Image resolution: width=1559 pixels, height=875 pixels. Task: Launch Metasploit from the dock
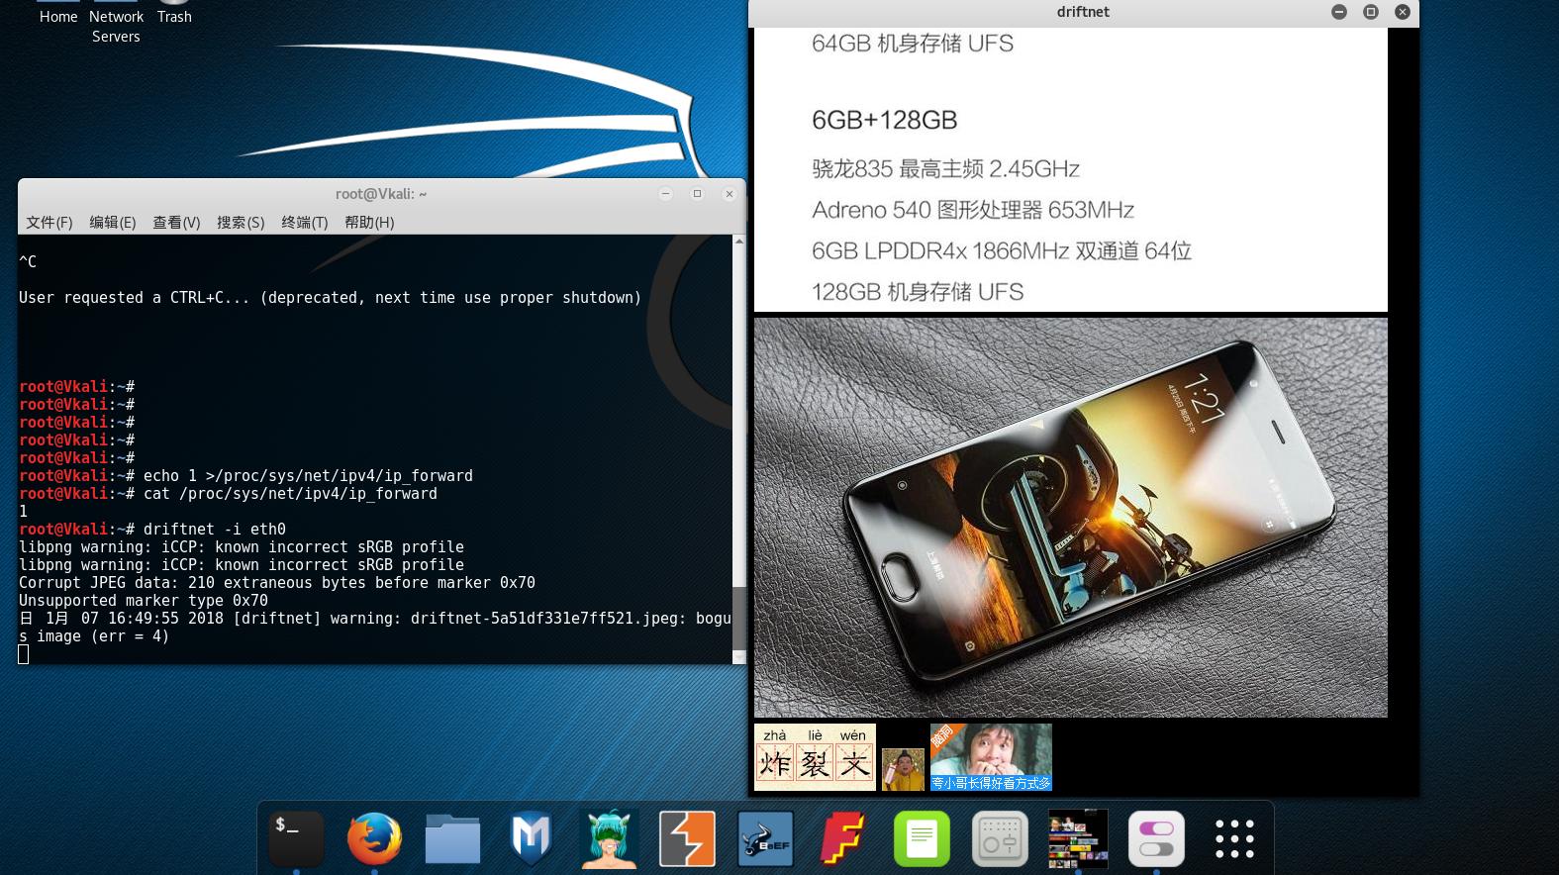[531, 838]
